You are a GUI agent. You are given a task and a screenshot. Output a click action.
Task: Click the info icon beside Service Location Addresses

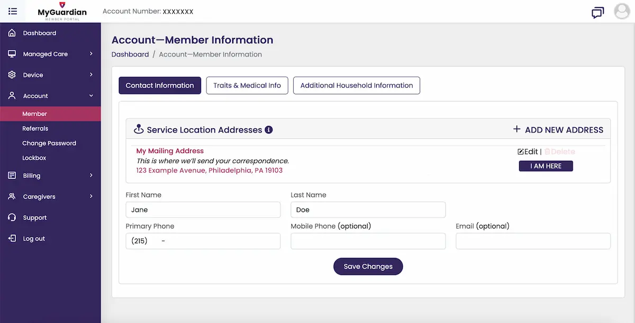click(269, 130)
